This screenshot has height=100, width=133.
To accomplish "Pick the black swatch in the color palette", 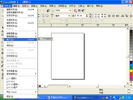I will 131,31.
